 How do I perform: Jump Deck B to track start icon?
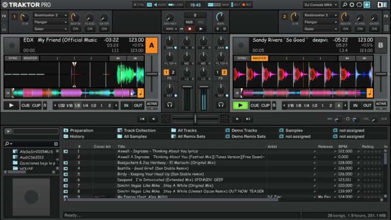237,93
